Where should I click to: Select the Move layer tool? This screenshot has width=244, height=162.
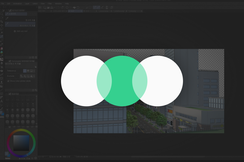(x=2, y=25)
